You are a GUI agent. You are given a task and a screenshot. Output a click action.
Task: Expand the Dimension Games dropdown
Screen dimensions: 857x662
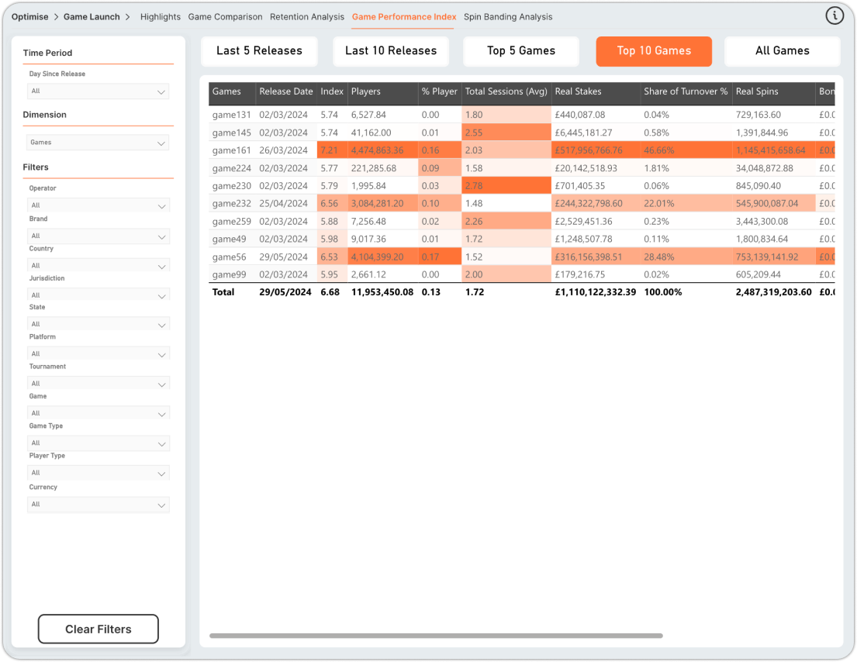click(98, 143)
